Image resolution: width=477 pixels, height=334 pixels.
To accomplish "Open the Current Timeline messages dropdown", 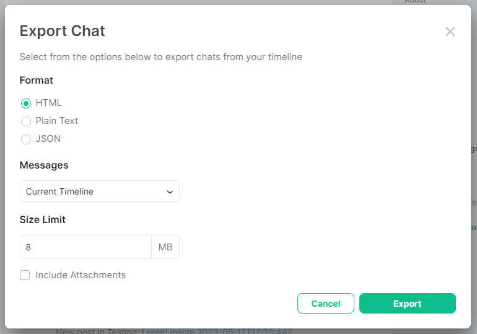I will click(x=100, y=191).
